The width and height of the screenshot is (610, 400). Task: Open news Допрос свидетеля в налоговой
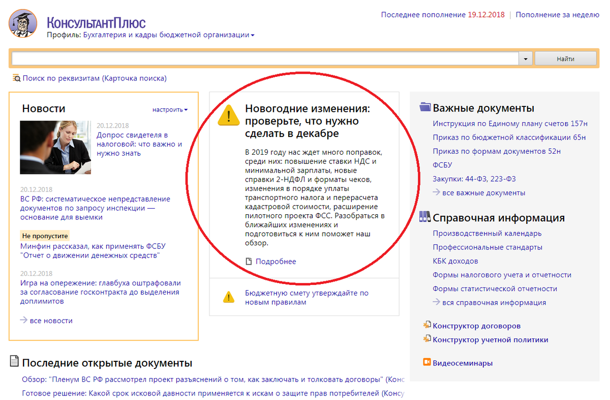pyautogui.click(x=139, y=144)
